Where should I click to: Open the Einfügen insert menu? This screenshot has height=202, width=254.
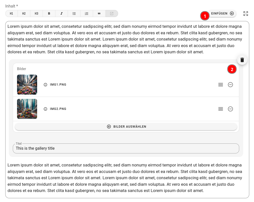[222, 14]
